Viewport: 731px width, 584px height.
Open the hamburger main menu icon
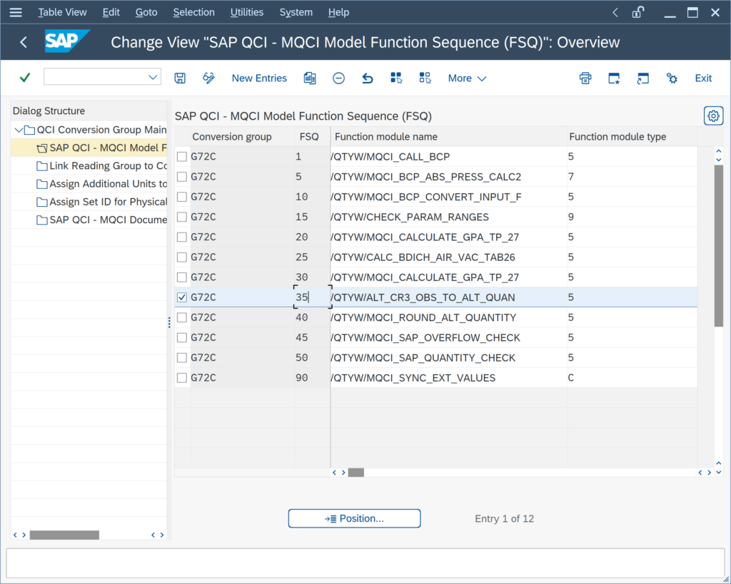16,13
